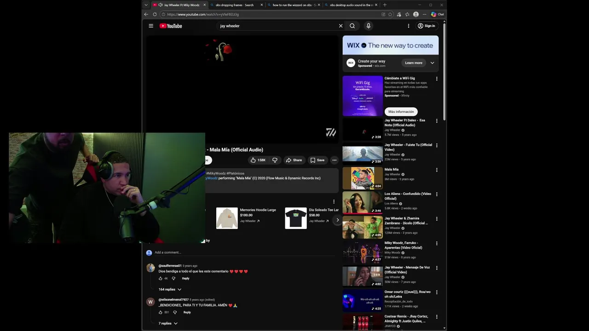
Task: Show next merch items with arrow
Action: [337, 220]
